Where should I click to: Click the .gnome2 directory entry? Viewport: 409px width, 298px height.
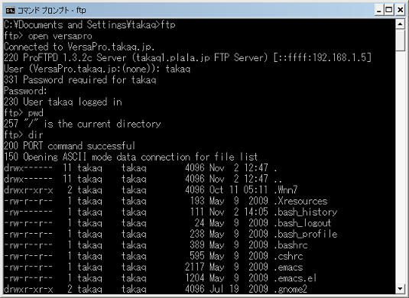coord(155,289)
